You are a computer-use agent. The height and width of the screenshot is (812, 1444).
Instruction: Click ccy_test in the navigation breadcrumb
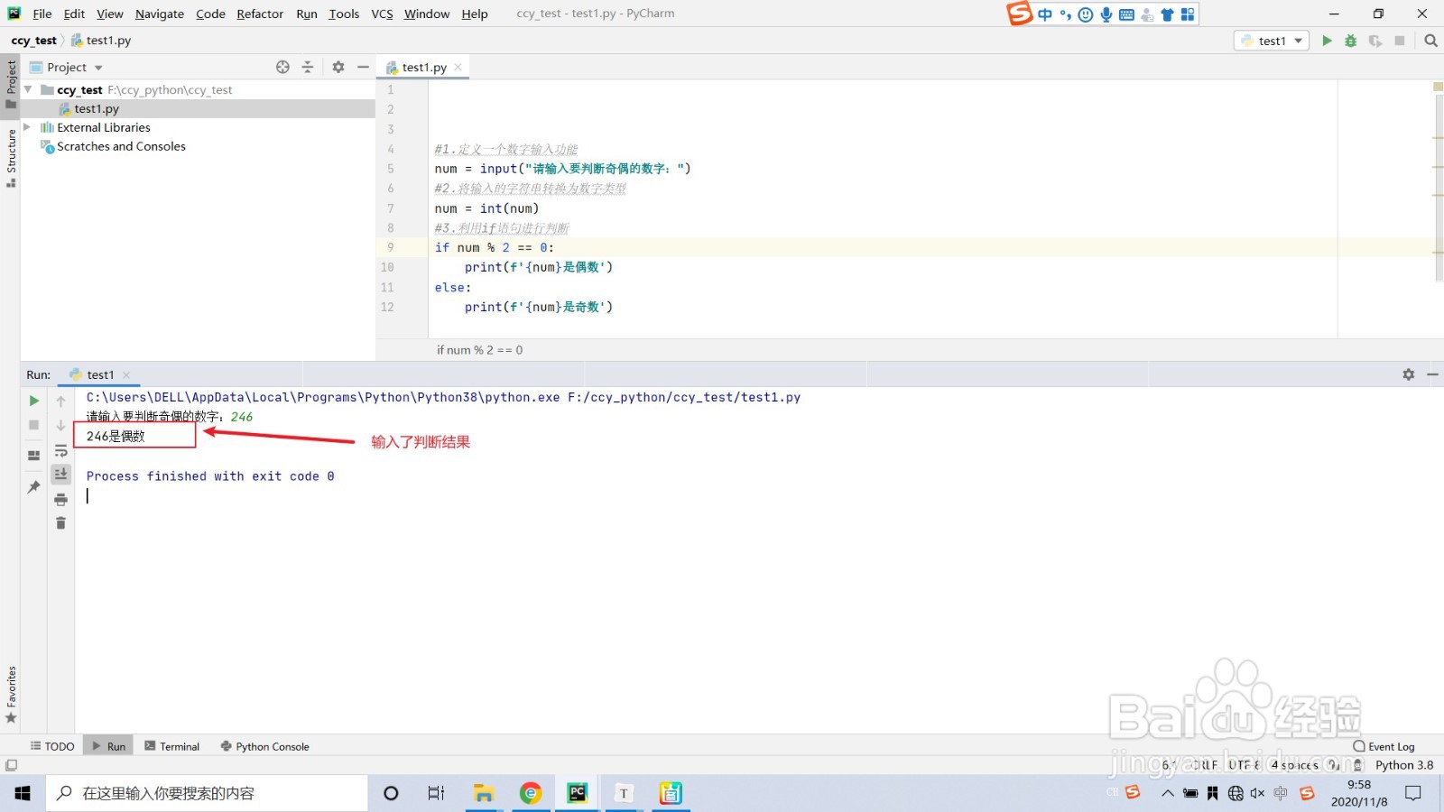[33, 41]
